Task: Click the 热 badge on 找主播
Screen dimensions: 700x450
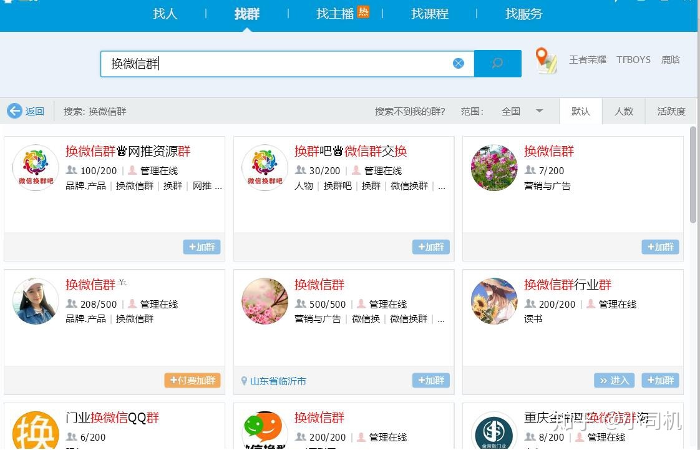Action: (x=363, y=11)
